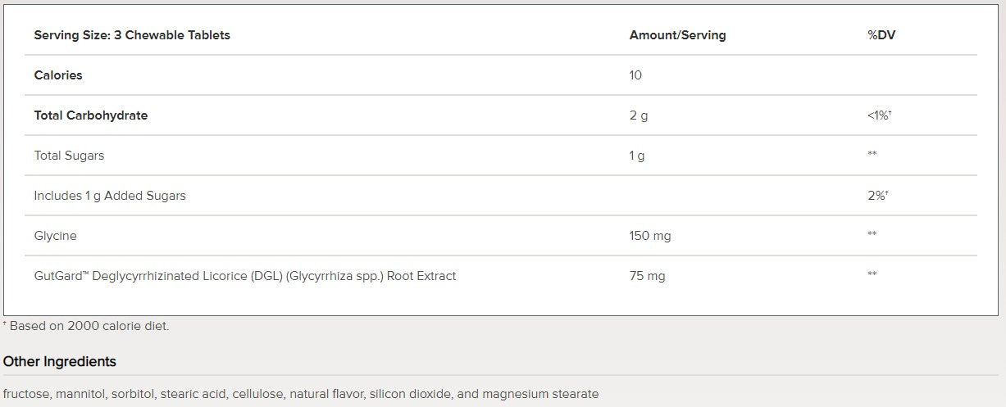Click the <1% daily value for carbohydrate
The image size is (1006, 407).
pyautogui.click(x=879, y=115)
